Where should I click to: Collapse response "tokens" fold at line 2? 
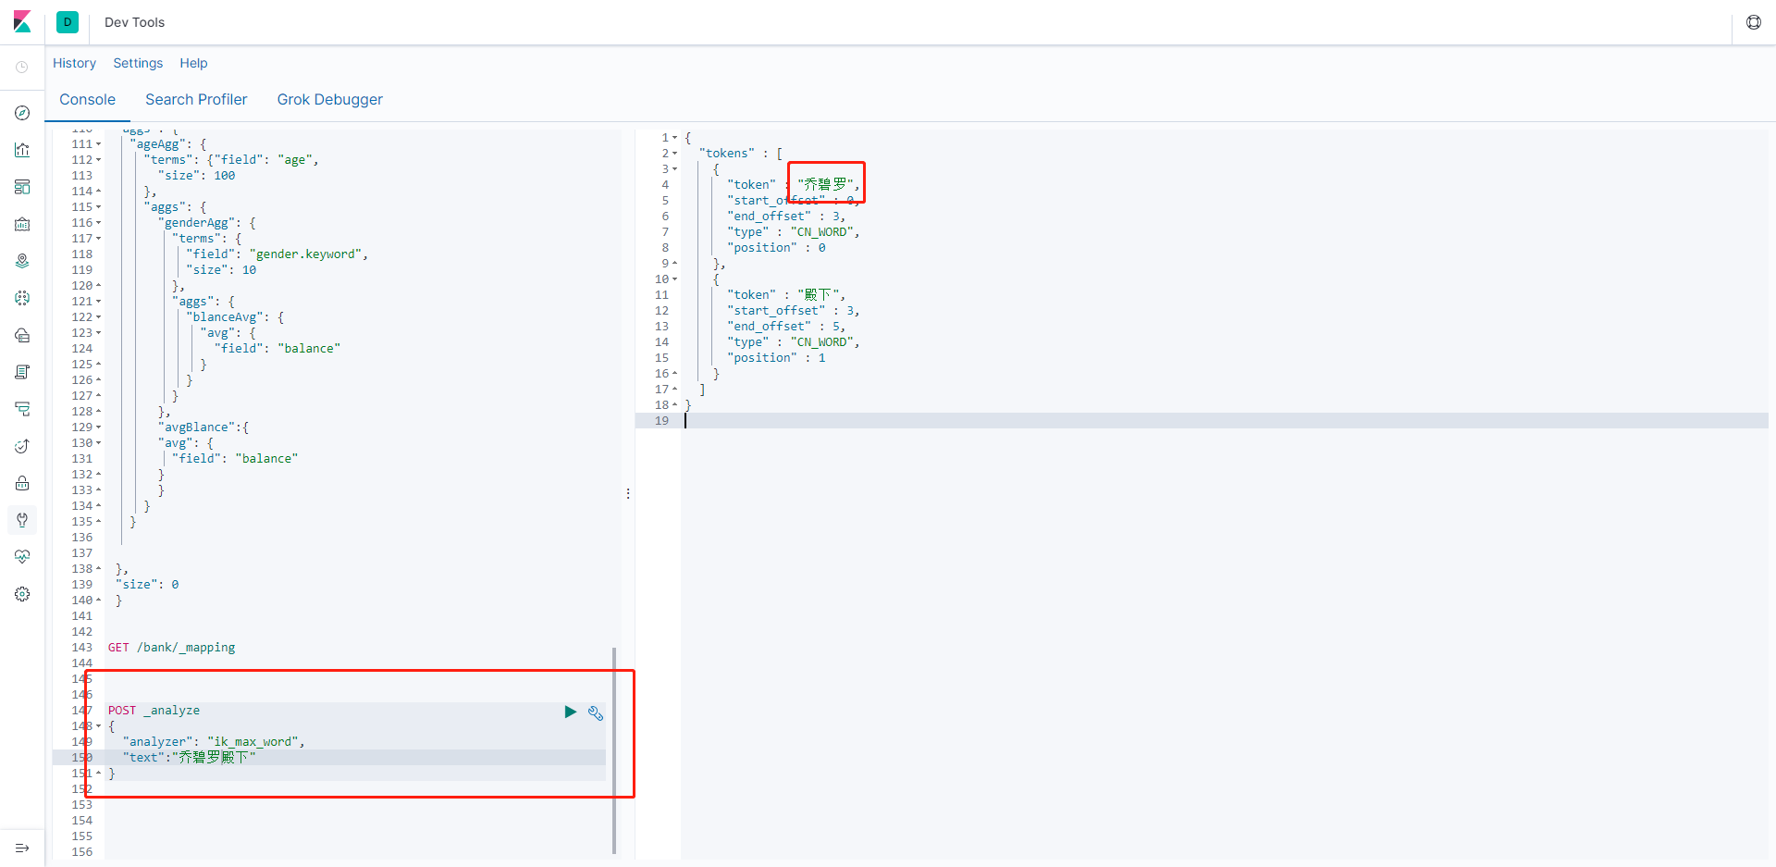click(x=675, y=154)
